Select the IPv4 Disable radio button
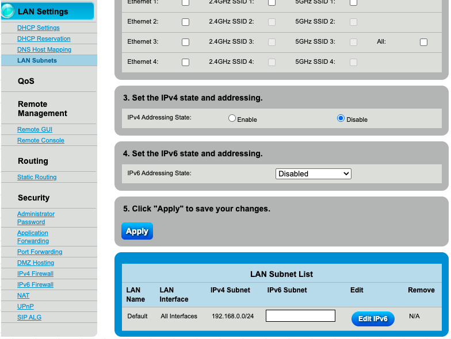Screen dimensions: 451x339 [341, 118]
